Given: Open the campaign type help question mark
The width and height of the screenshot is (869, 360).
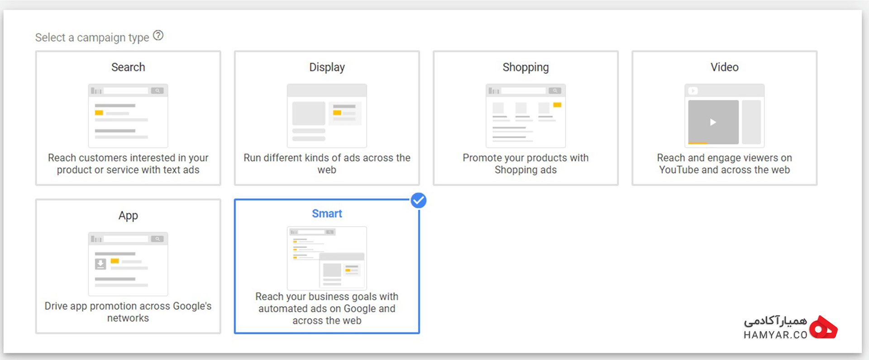Looking at the screenshot, I should click(x=158, y=35).
